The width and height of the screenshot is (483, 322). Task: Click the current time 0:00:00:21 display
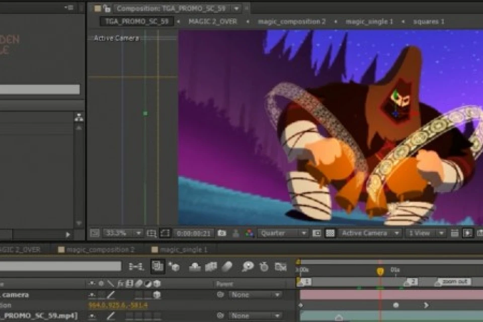click(x=194, y=233)
